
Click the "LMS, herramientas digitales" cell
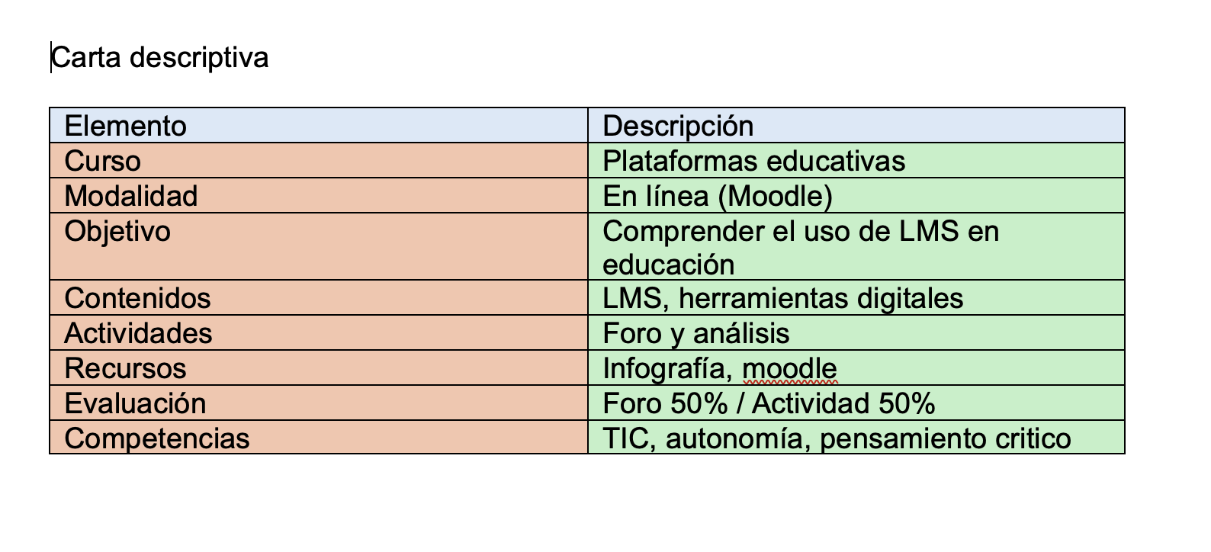pyautogui.click(x=782, y=298)
